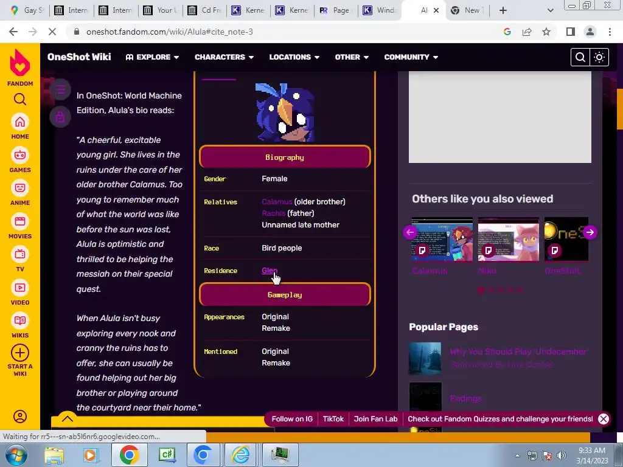Expand the Community dropdown menu
Screen dimensions: 623x467
pos(411,57)
